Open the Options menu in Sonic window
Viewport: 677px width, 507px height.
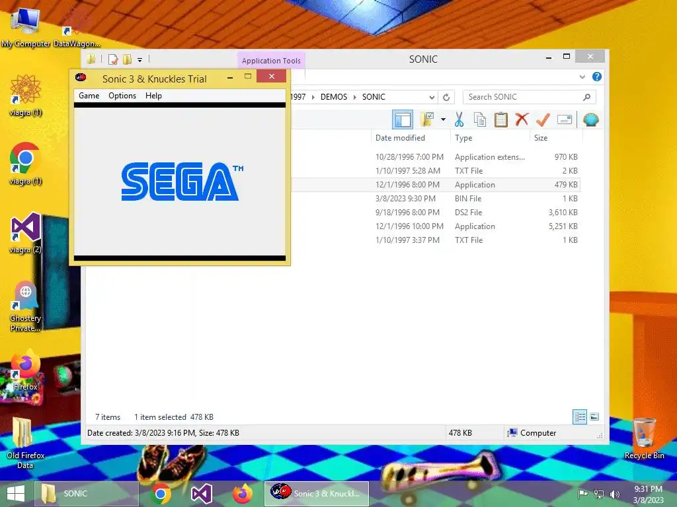click(x=122, y=96)
